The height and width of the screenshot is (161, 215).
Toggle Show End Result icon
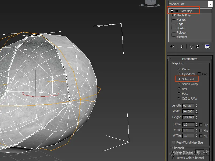[182, 46]
